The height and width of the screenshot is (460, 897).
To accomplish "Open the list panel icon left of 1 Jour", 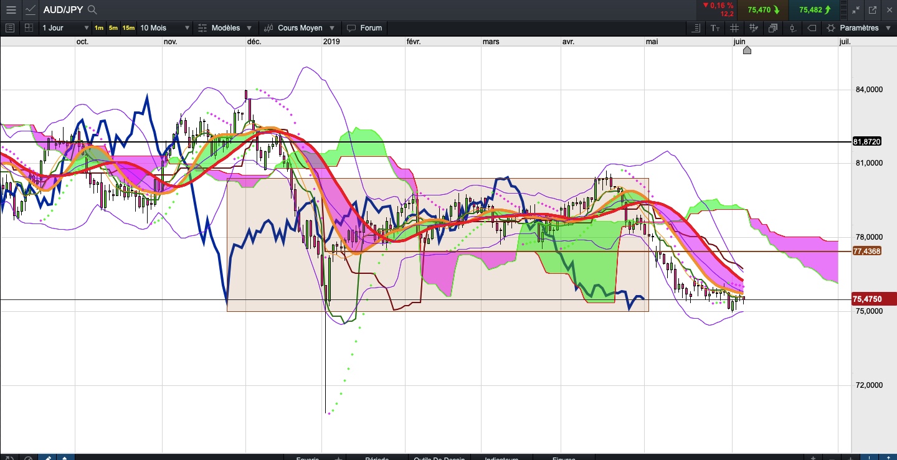I will click(x=9, y=28).
